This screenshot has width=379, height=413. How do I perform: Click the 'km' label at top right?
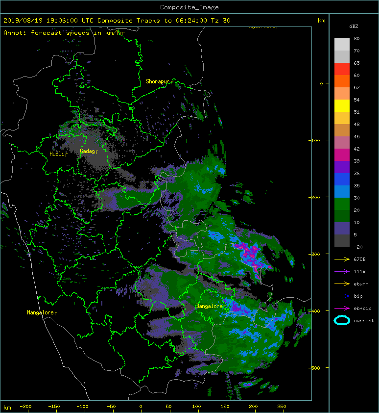coord(322,21)
